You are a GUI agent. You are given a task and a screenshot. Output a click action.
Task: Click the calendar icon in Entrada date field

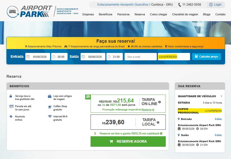[x=28, y=57]
